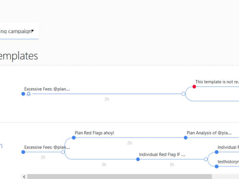Click the blue start node of the bottom template
The height and width of the screenshot is (179, 239).
point(23,152)
